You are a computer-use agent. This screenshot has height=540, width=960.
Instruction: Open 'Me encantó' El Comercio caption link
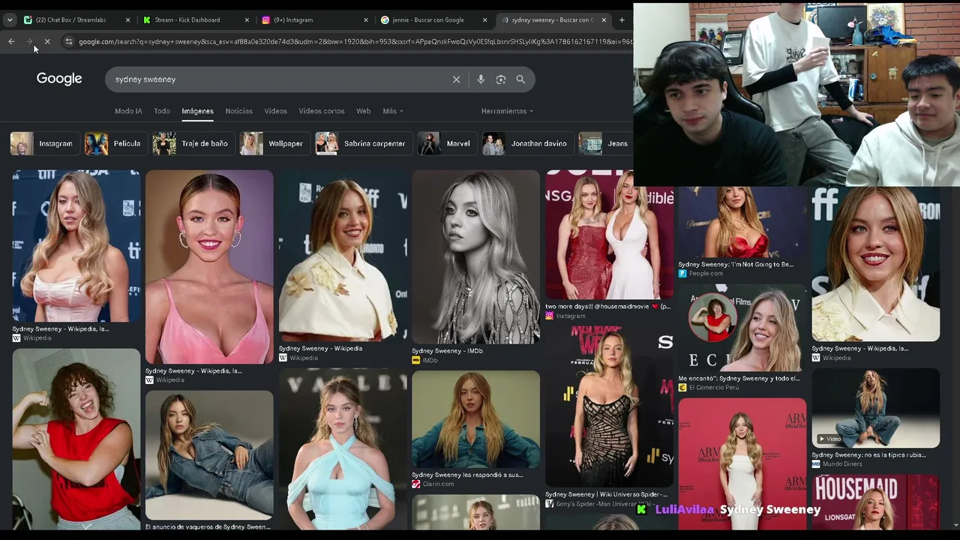pyautogui.click(x=739, y=378)
